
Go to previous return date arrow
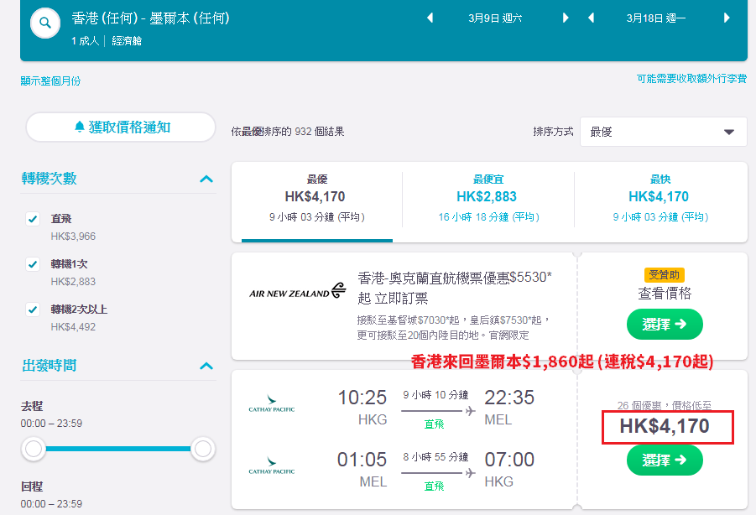(x=591, y=18)
